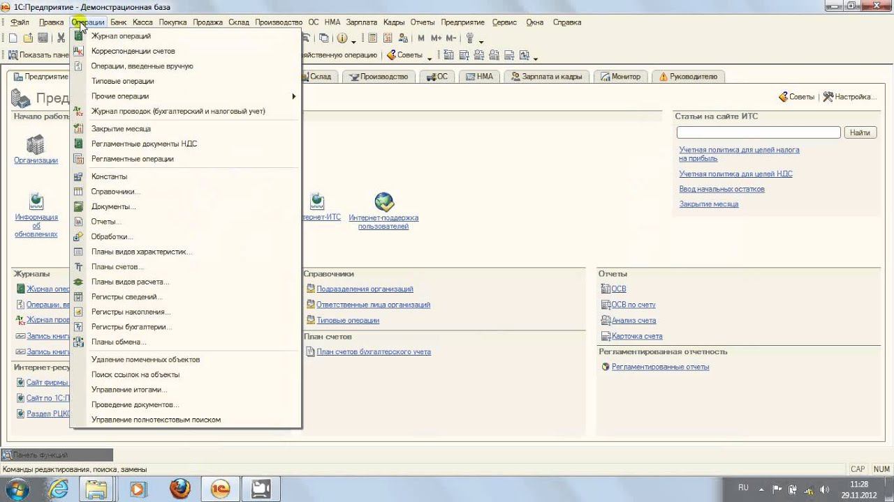The image size is (894, 502).
Task: Open the dropdown arrow beside the Info icon
Action: [x=353, y=40]
